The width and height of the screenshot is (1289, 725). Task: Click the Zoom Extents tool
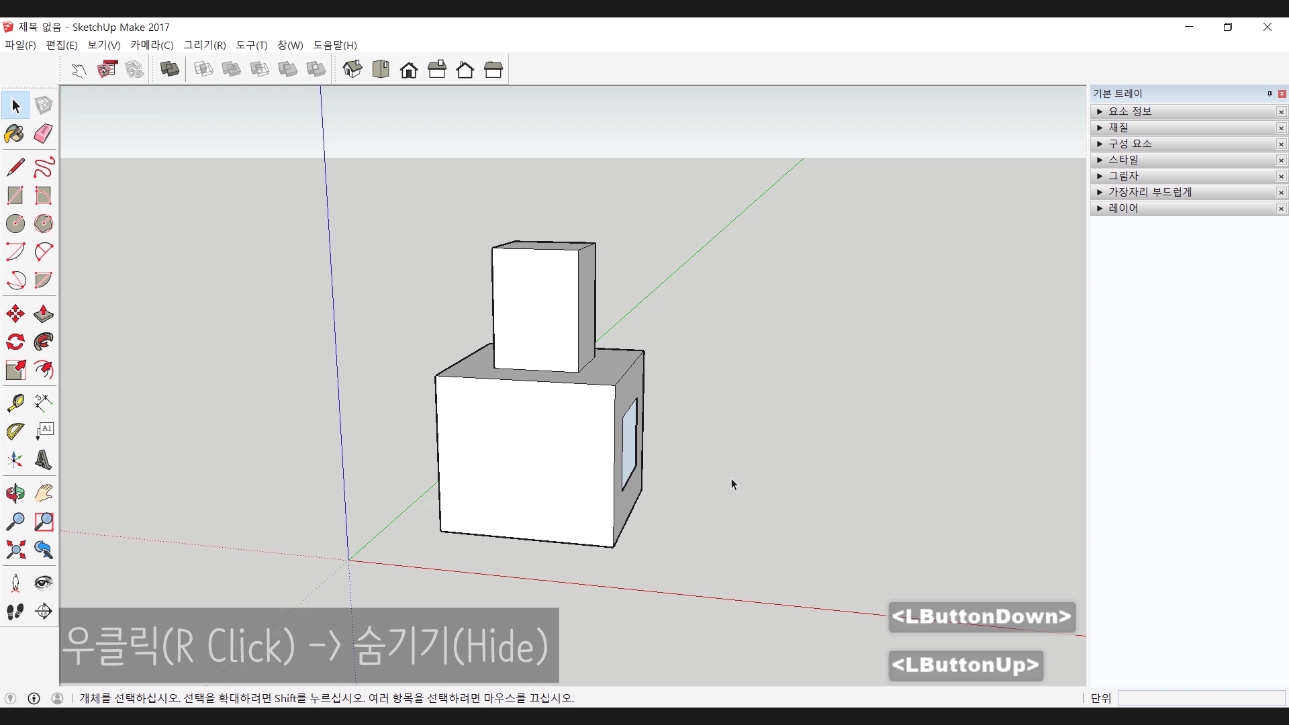(x=15, y=550)
